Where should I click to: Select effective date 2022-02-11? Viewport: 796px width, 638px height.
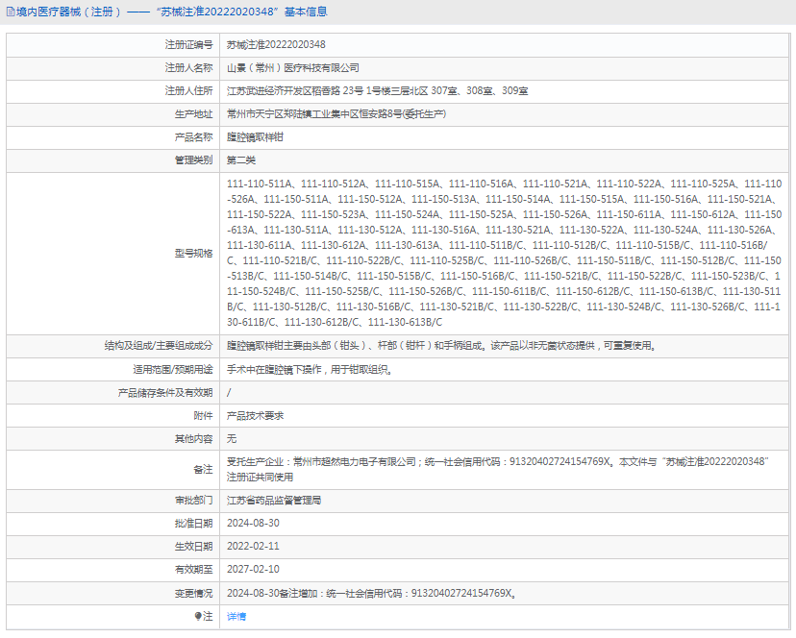click(x=253, y=547)
